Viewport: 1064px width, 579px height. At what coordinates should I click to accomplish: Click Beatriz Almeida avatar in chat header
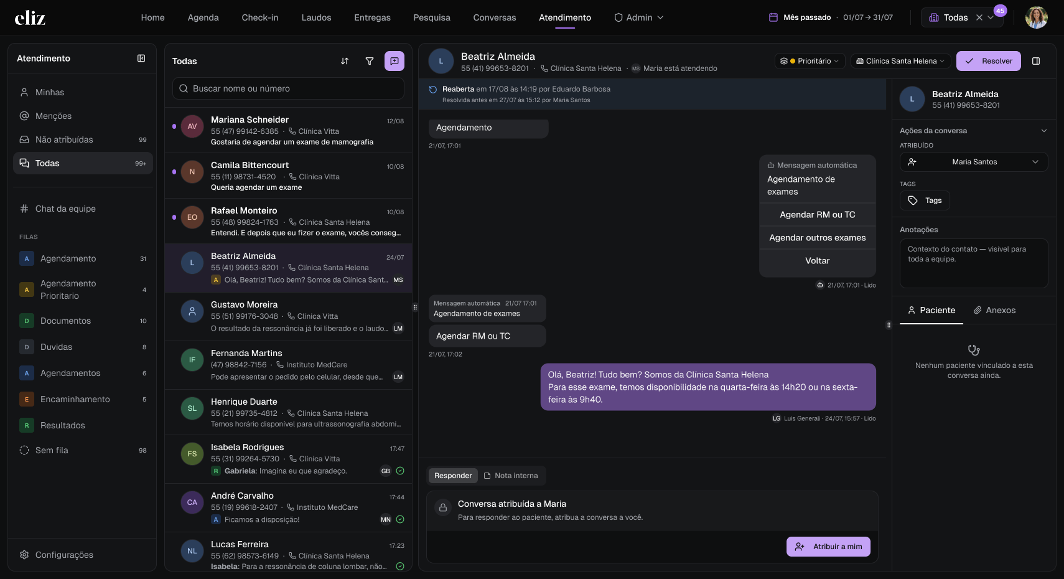click(441, 61)
